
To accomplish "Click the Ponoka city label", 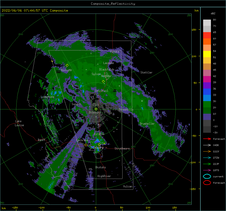I will [115, 52].
